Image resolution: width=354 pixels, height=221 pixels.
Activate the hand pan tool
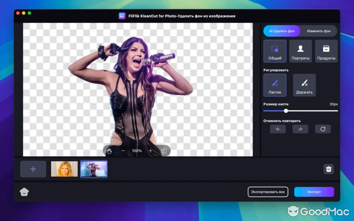pyautogui.click(x=109, y=151)
